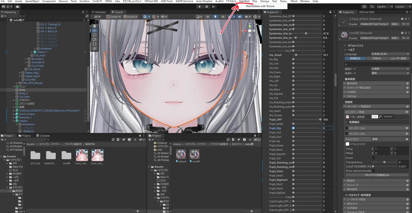Open gear for メインカラー / 透過設定 section
Screen dimensions: 412x213
click(x=408, y=106)
